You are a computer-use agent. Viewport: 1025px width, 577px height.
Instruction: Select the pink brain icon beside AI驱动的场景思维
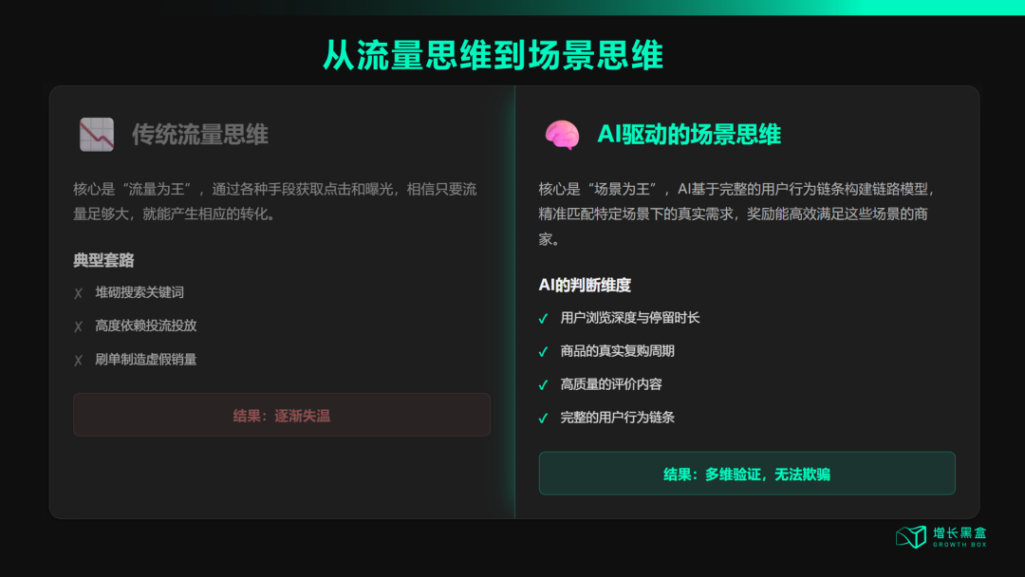(x=562, y=135)
